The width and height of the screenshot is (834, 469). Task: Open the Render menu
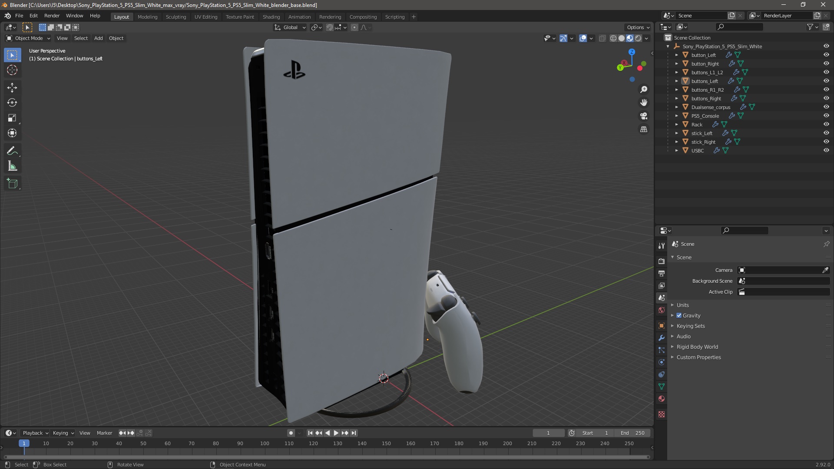point(52,16)
